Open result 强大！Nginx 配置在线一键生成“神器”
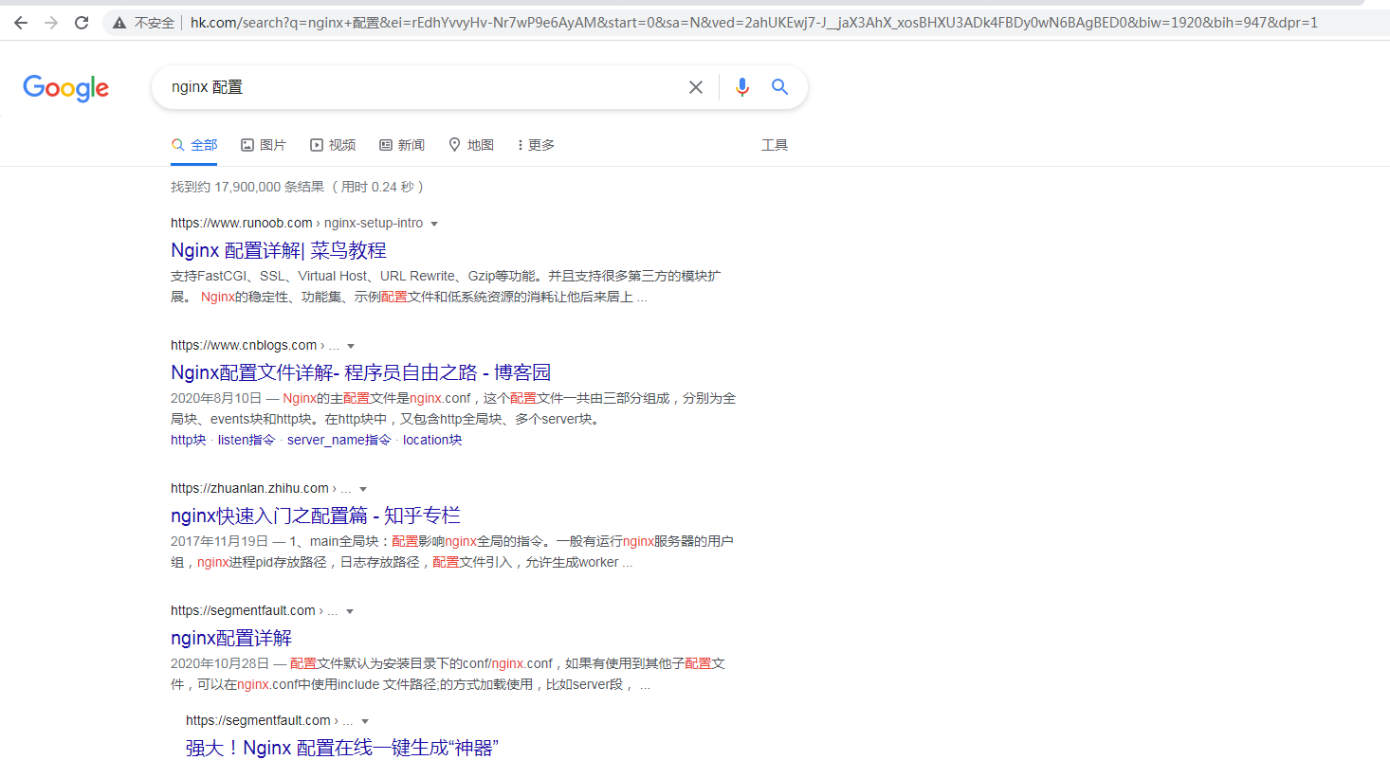The image size is (1390, 760). (x=342, y=748)
